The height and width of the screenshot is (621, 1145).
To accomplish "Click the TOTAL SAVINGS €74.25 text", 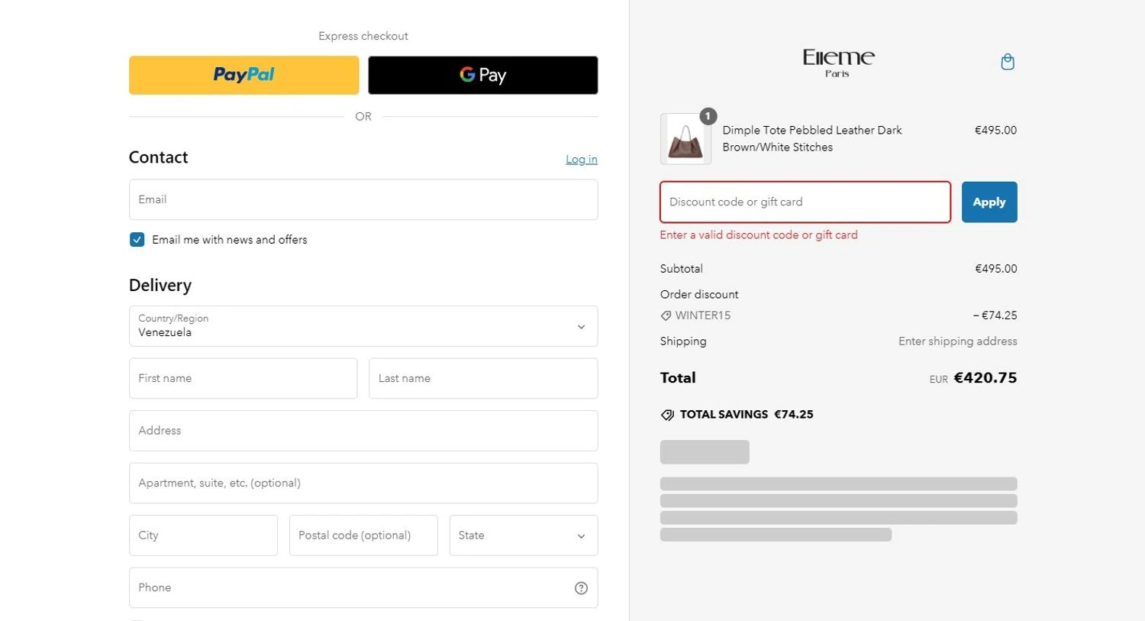I will coord(747,415).
